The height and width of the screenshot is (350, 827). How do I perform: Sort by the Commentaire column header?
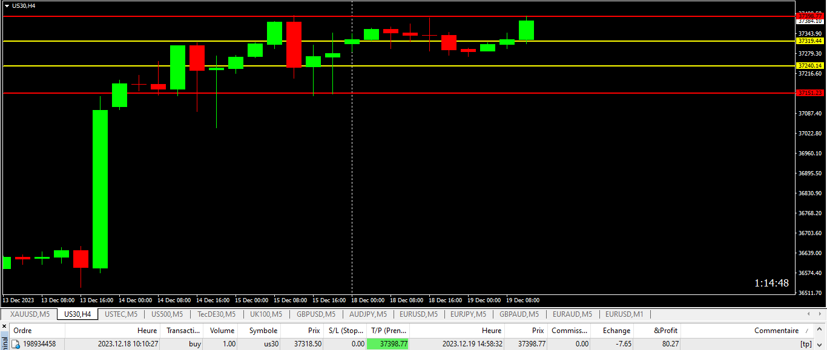pyautogui.click(x=747, y=331)
